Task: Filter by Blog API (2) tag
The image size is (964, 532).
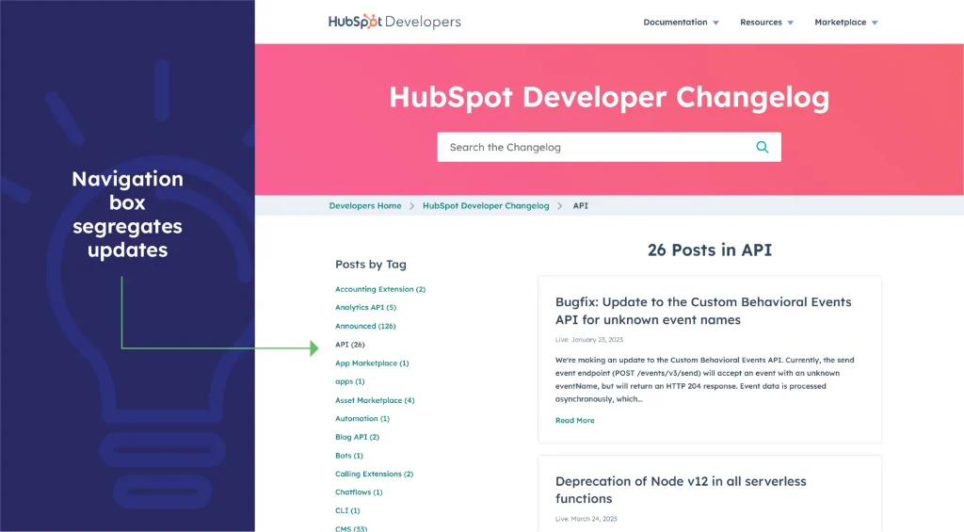Action: click(x=357, y=437)
